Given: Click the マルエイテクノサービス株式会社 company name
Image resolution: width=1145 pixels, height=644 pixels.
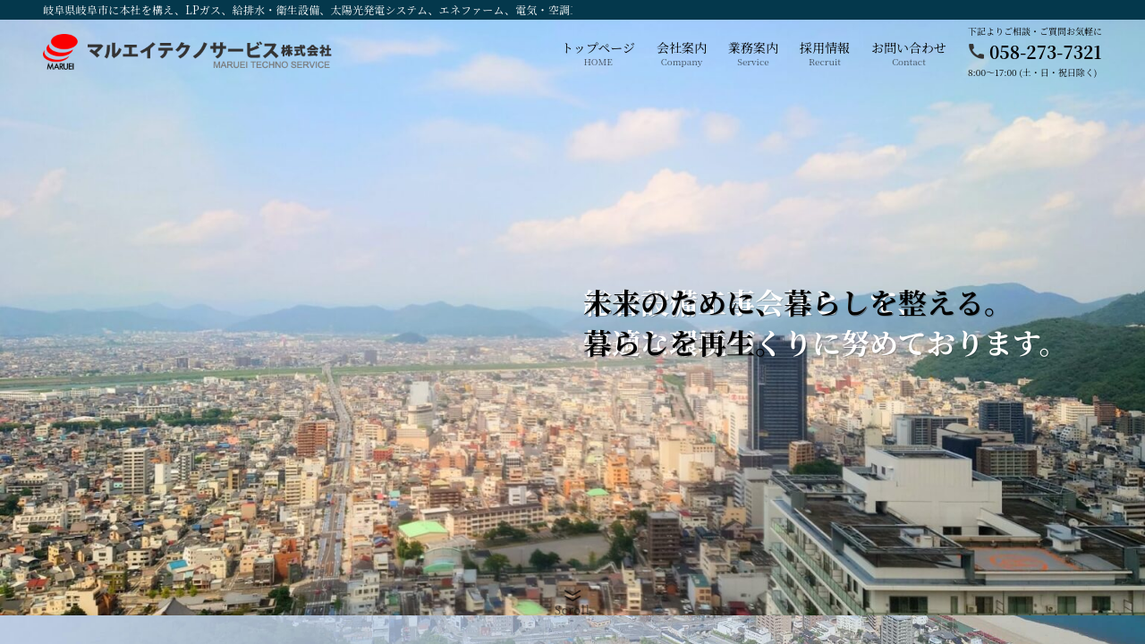Looking at the screenshot, I should coord(208,49).
